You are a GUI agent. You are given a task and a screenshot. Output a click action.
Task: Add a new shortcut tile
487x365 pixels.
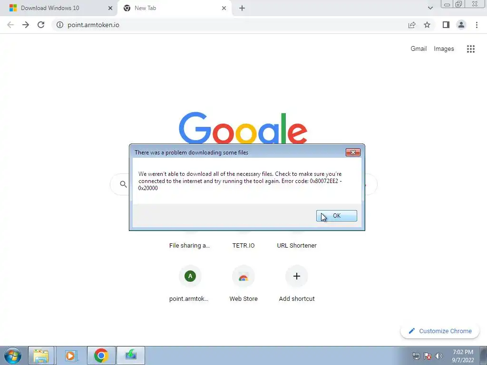297,283
